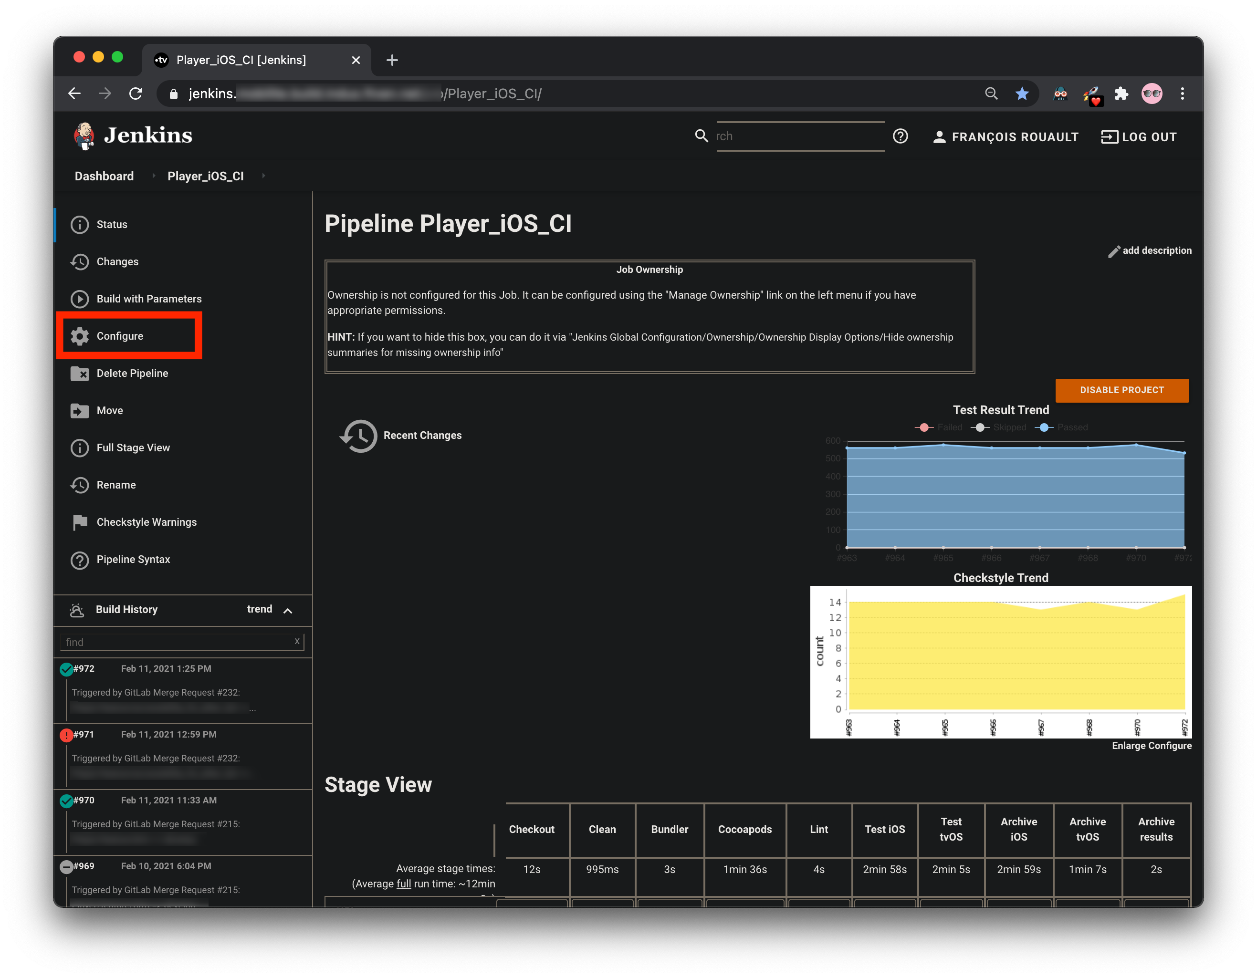Go back in the browser
This screenshot has height=978, width=1257.
(74, 93)
